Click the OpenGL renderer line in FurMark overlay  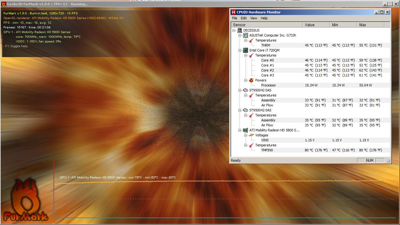(x=63, y=18)
